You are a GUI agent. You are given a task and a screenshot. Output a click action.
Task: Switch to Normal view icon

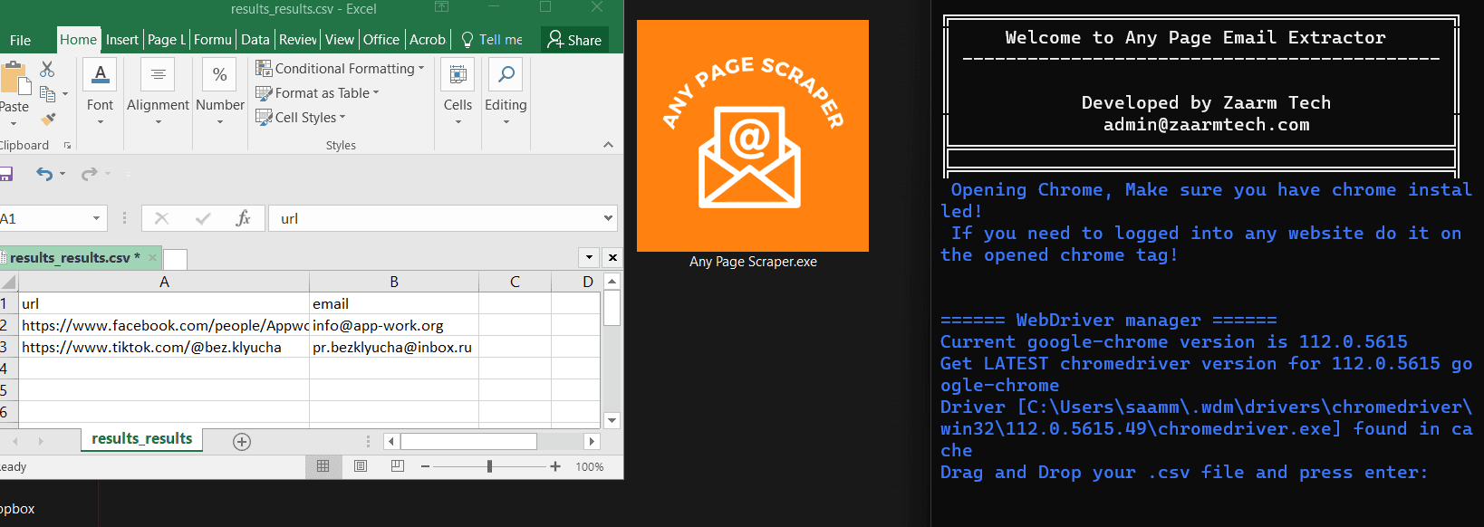pos(323,466)
